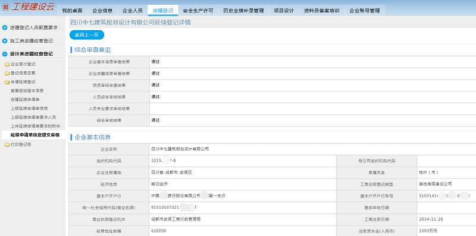Click the 最后年检日期 label cell

[377, 208]
